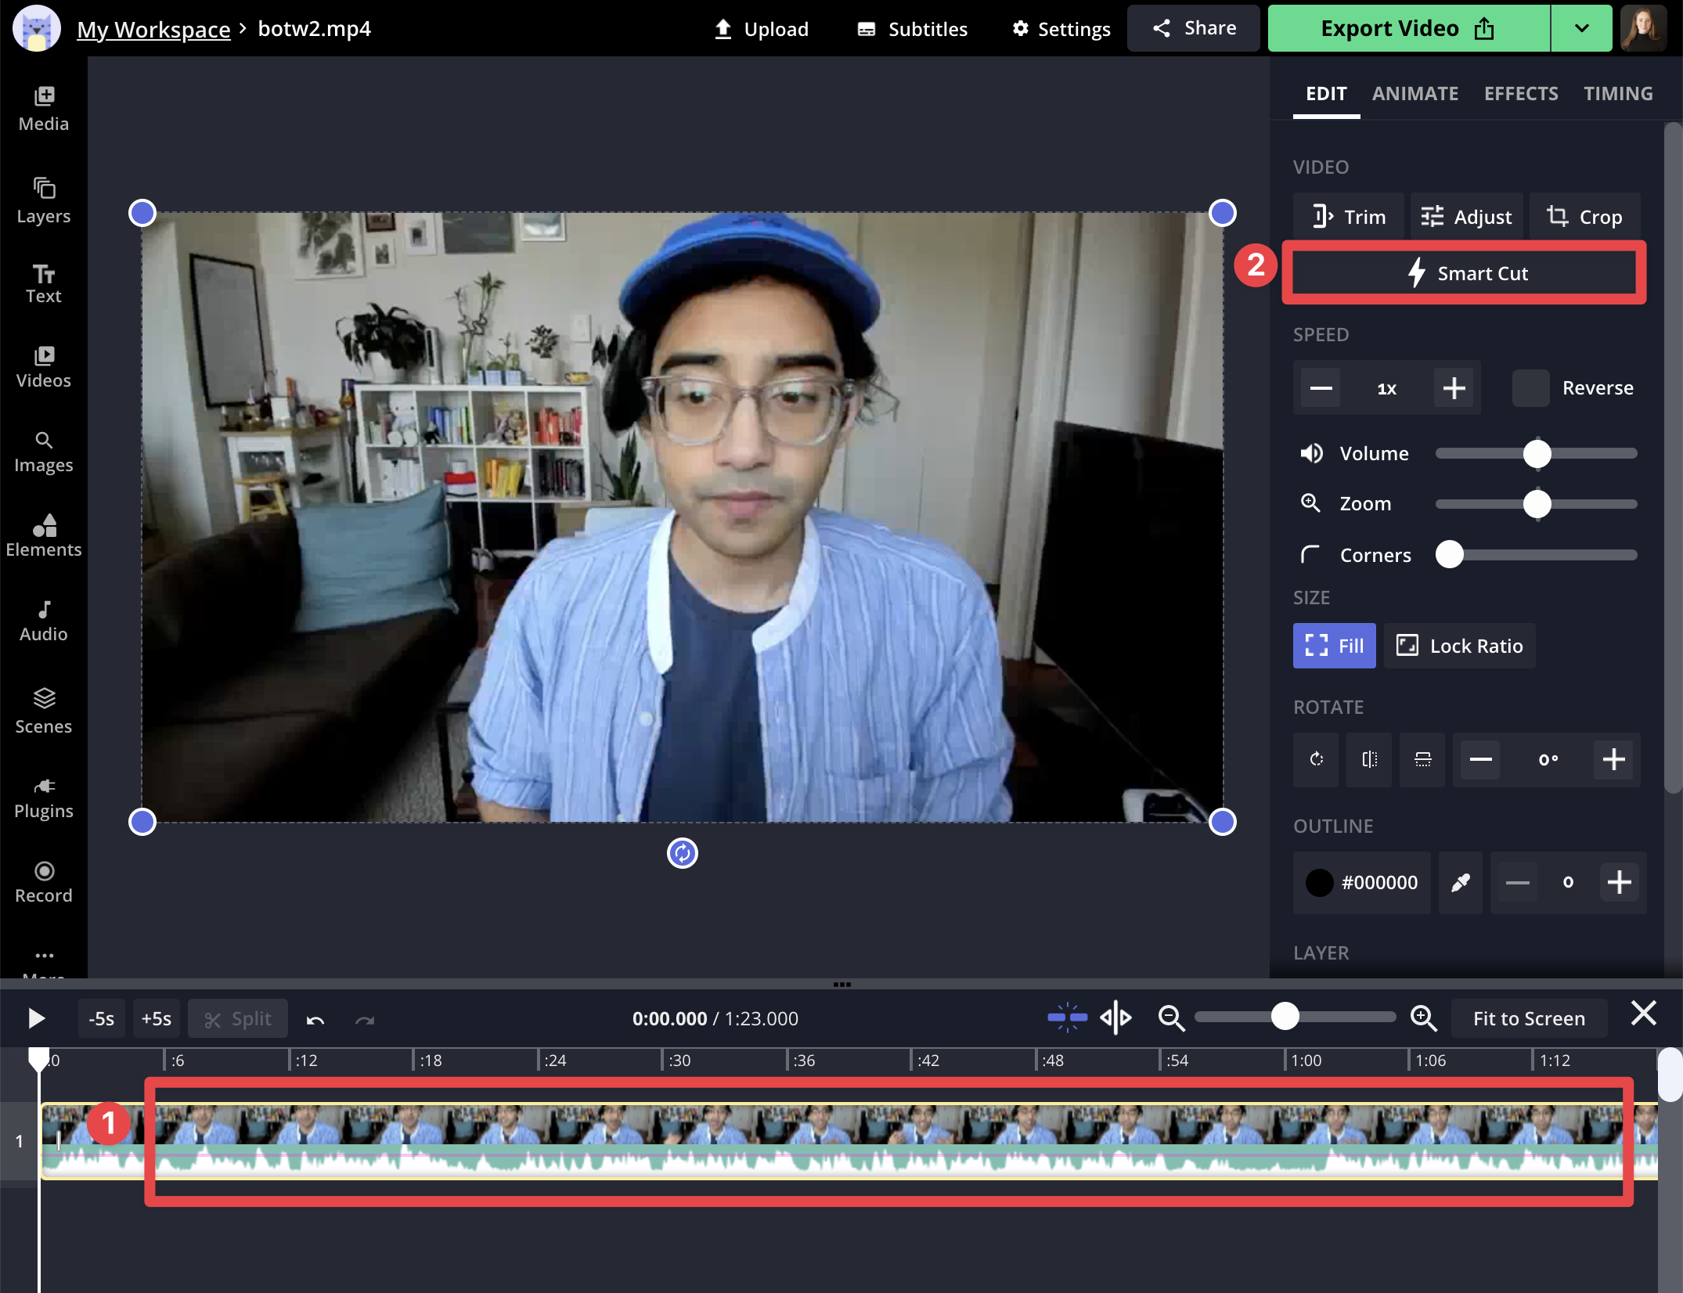This screenshot has width=1683, height=1293.
Task: Open the Layers panel in sidebar
Action: [44, 200]
